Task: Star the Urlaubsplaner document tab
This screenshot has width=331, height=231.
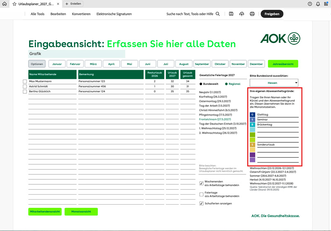Action: [14, 4]
